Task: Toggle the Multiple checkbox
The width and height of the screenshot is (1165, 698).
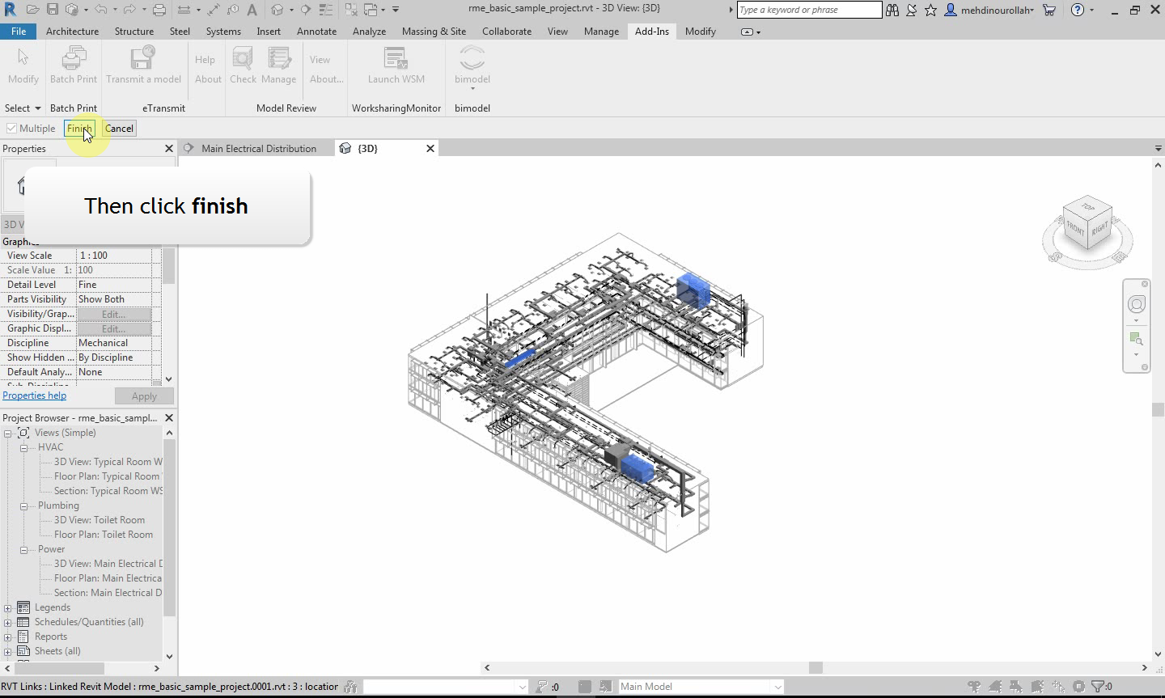Action: point(12,129)
